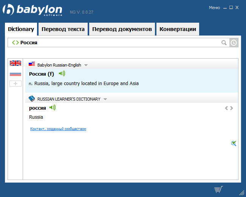Expand Babylon Russian-English dictionary dropdown
The height and width of the screenshot is (197, 246).
pos(86,65)
